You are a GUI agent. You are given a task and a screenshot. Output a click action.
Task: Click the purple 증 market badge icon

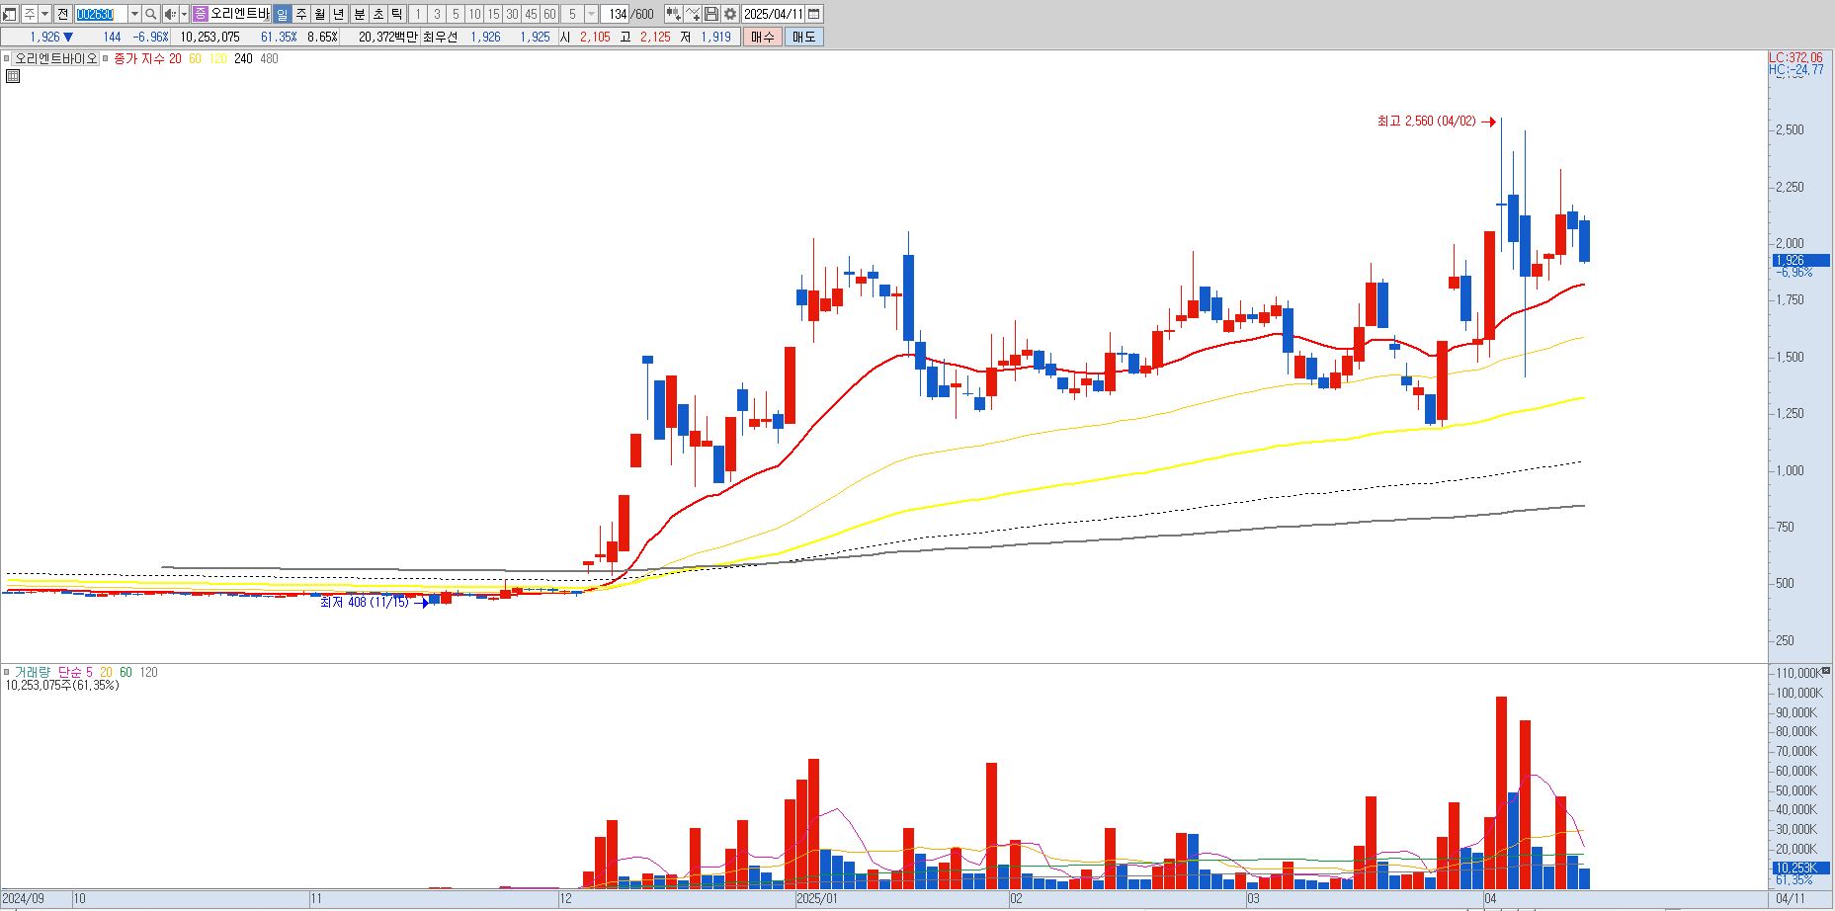coord(201,14)
